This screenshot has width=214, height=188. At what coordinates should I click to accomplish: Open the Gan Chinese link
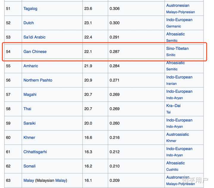click(35, 52)
